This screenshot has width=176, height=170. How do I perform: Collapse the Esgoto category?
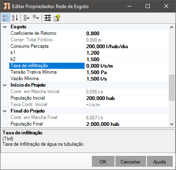point(5,27)
